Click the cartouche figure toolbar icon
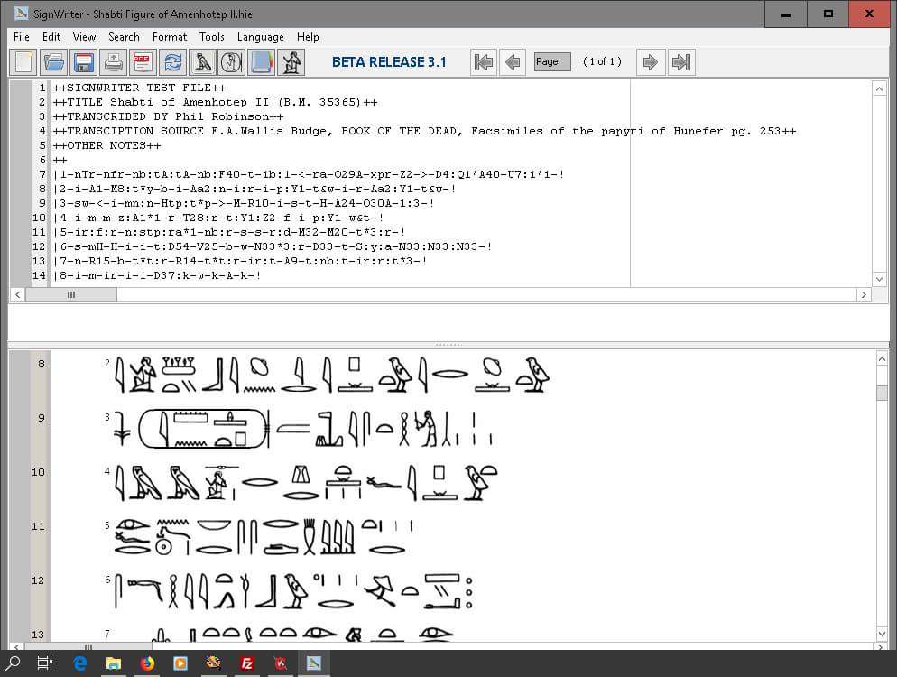Image resolution: width=897 pixels, height=677 pixels. pos(232,61)
